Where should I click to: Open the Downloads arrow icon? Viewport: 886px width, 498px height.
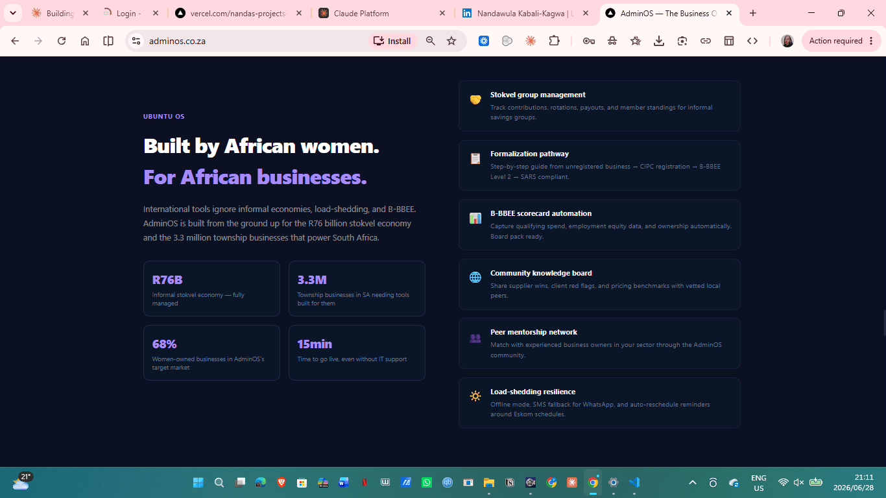tap(659, 41)
